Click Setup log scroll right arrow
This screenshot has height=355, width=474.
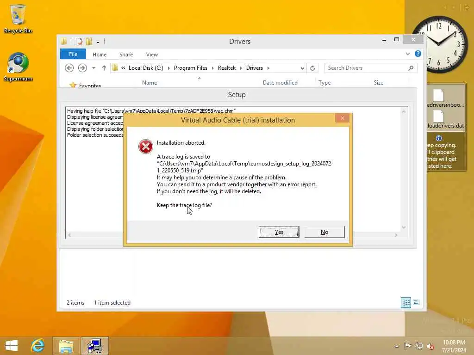[396, 235]
